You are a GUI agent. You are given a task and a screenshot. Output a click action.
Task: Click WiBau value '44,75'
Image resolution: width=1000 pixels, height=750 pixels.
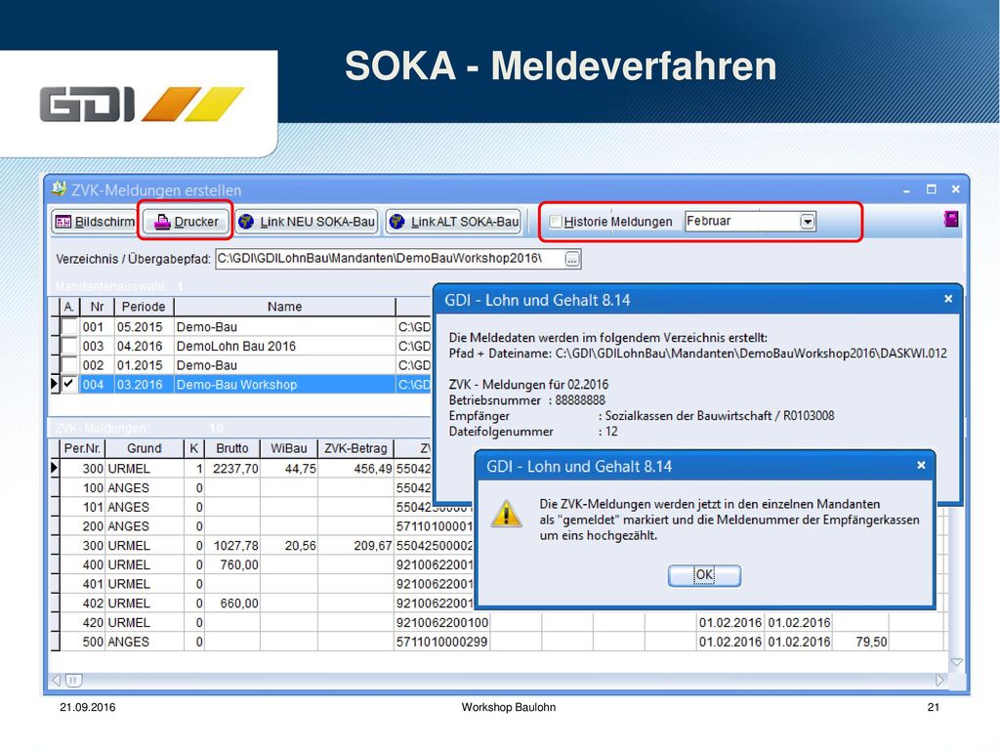tap(301, 469)
